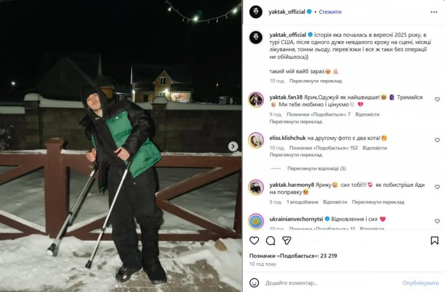Open comments via speech bubble icon

pos(270,241)
